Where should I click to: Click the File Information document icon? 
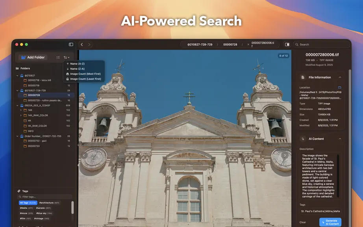tap(303, 77)
